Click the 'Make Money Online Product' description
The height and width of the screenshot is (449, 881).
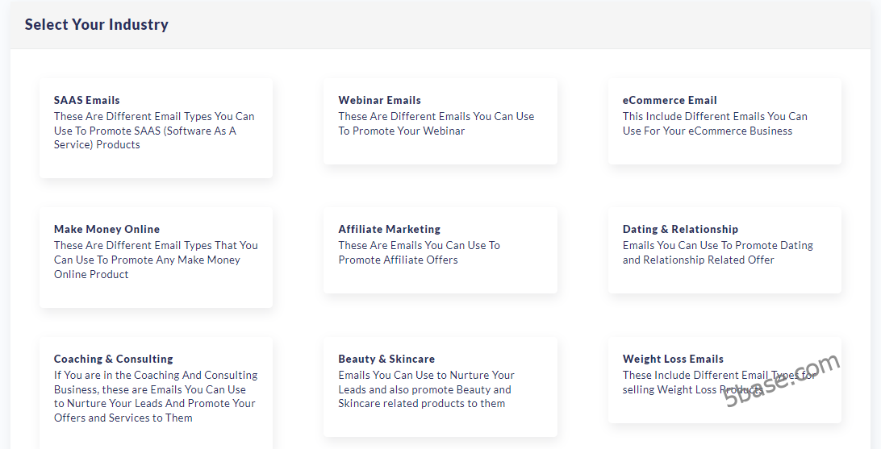point(147,260)
